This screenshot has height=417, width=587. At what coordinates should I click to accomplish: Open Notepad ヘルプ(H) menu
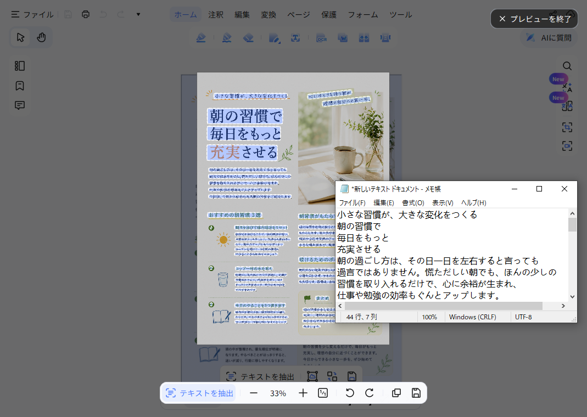tap(473, 202)
